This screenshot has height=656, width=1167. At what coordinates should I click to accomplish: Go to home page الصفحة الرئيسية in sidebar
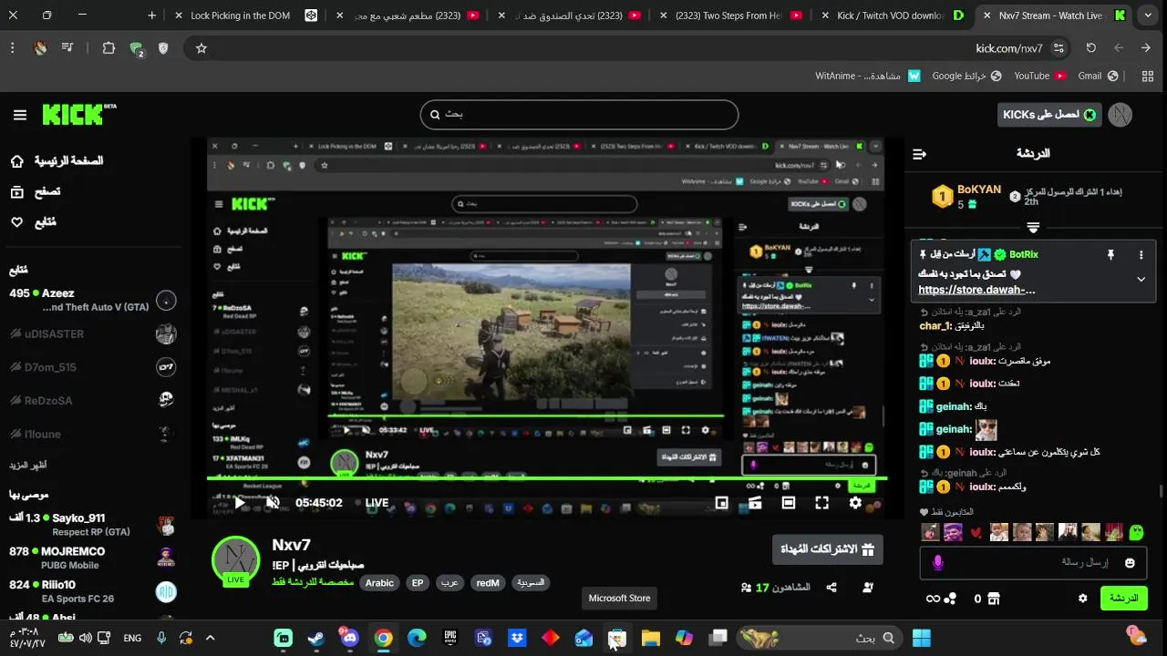(x=57, y=161)
